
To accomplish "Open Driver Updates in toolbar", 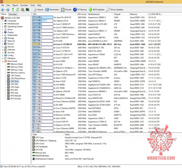I will coord(115,10).
